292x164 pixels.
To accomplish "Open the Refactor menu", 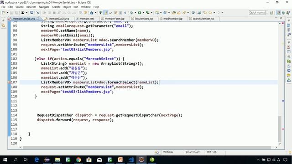I will [x=31, y=7].
